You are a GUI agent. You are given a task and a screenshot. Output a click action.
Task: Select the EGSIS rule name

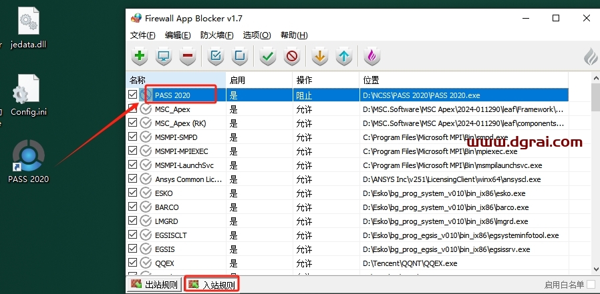click(x=165, y=250)
